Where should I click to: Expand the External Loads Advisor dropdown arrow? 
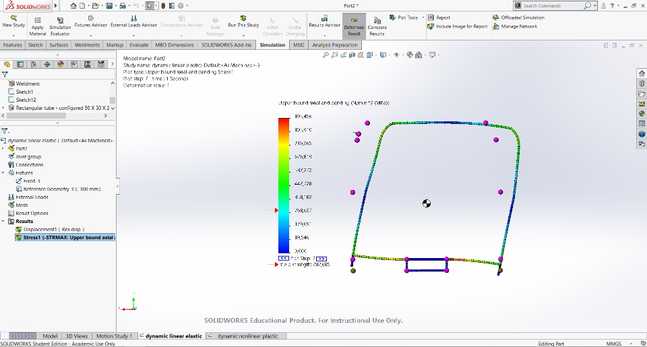(133, 36)
